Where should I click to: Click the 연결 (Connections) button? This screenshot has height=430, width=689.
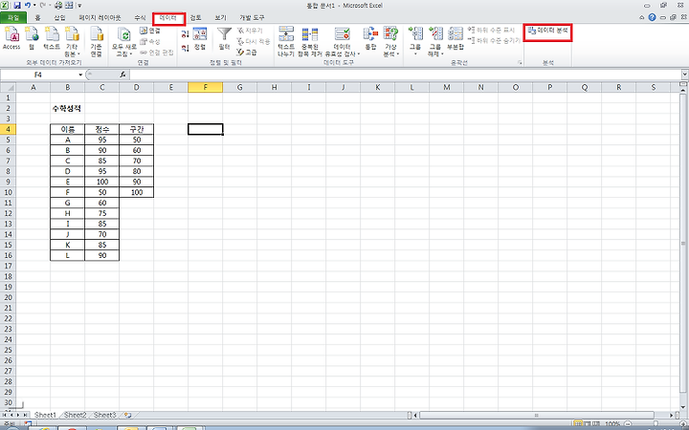pyautogui.click(x=150, y=31)
